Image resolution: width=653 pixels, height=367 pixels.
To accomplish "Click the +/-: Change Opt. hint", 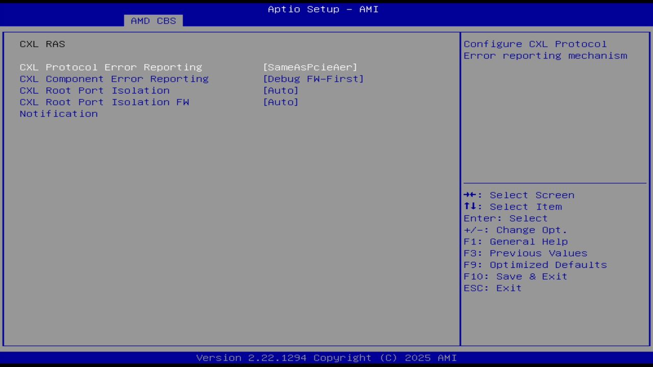I will [515, 230].
